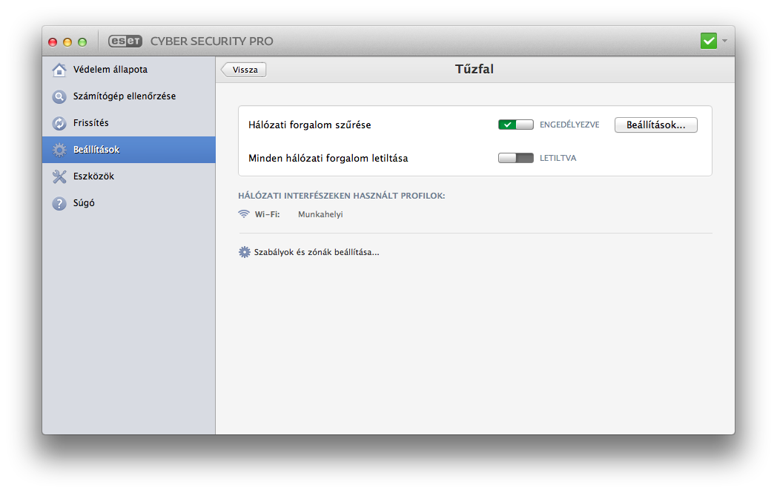Toggle Hálózati forgalom szűrése switch off
The image size is (777, 493).
point(515,125)
